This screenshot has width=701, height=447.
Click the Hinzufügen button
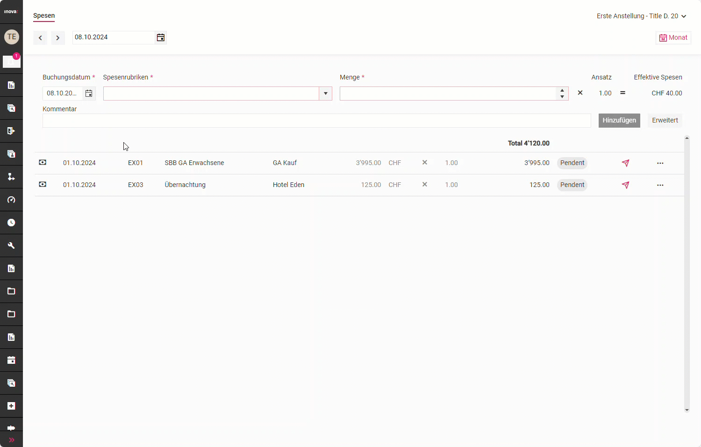coord(619,121)
